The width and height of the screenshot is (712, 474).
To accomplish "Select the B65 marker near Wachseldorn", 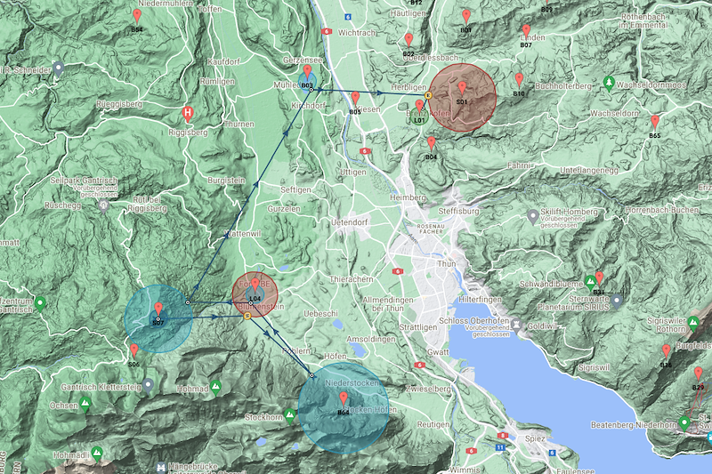I will coord(655,123).
